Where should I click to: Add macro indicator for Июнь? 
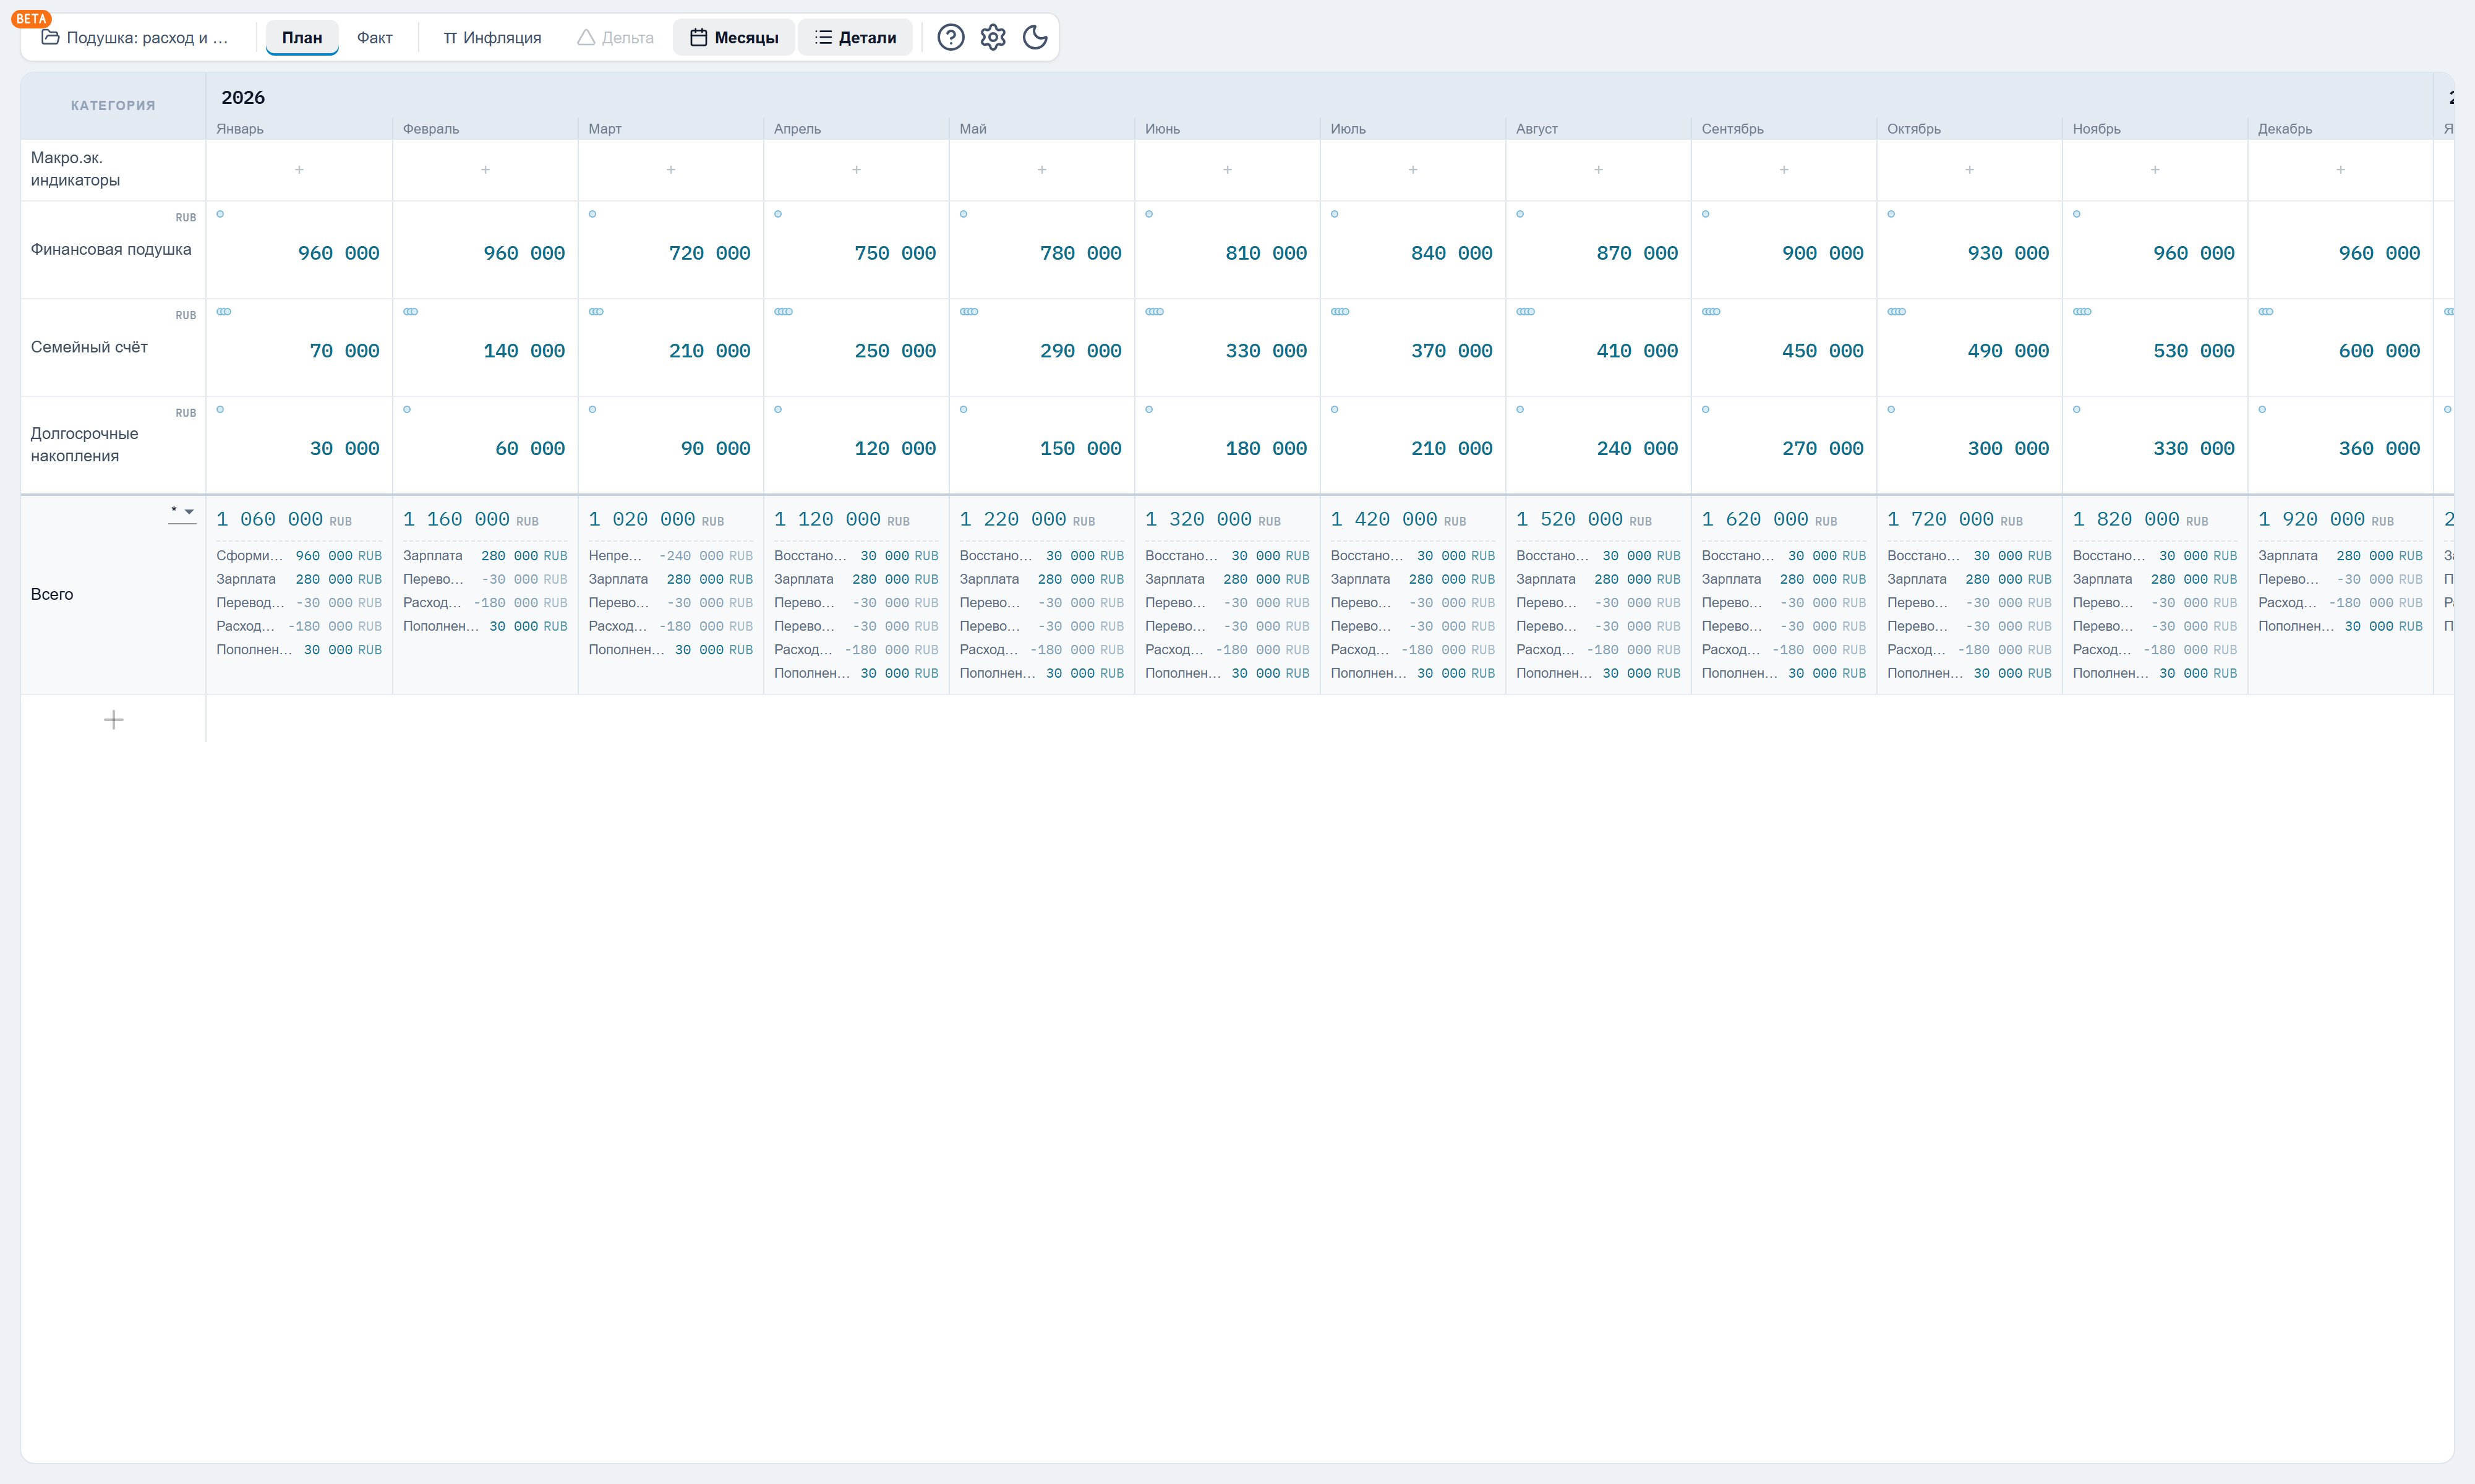1227,170
